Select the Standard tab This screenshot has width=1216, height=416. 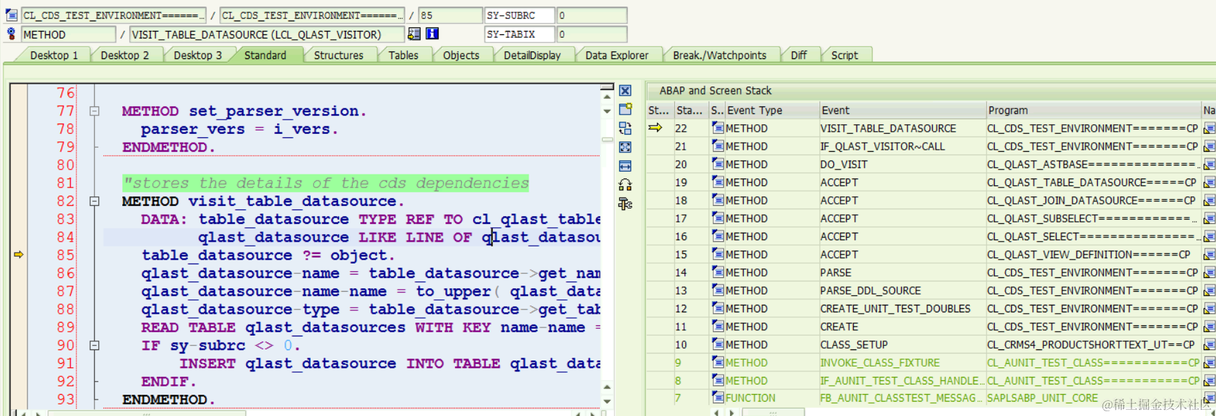265,56
